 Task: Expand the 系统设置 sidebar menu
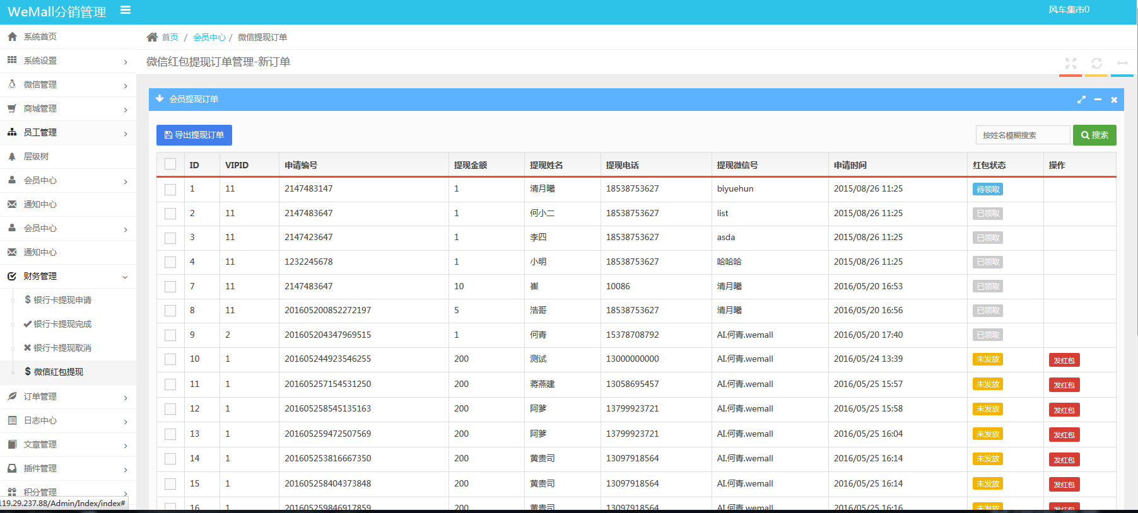click(67, 61)
